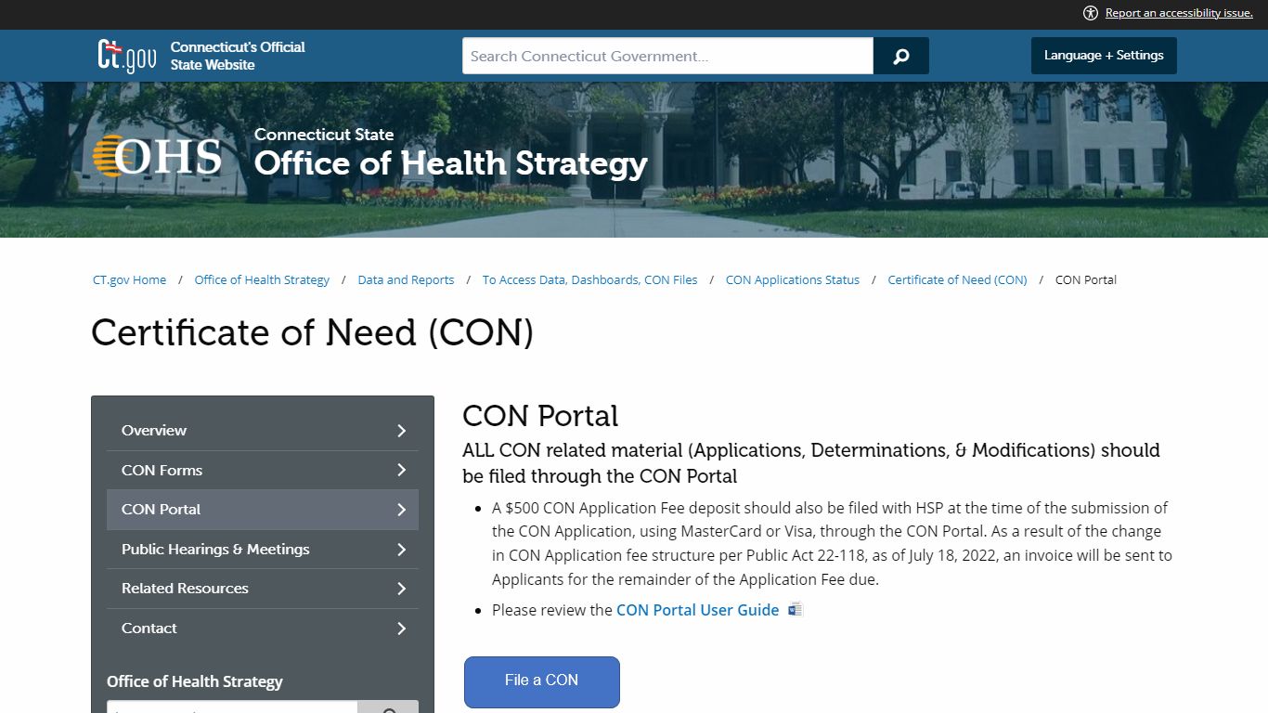Open the Overview sidebar item
The width and height of the screenshot is (1268, 713).
coord(263,431)
